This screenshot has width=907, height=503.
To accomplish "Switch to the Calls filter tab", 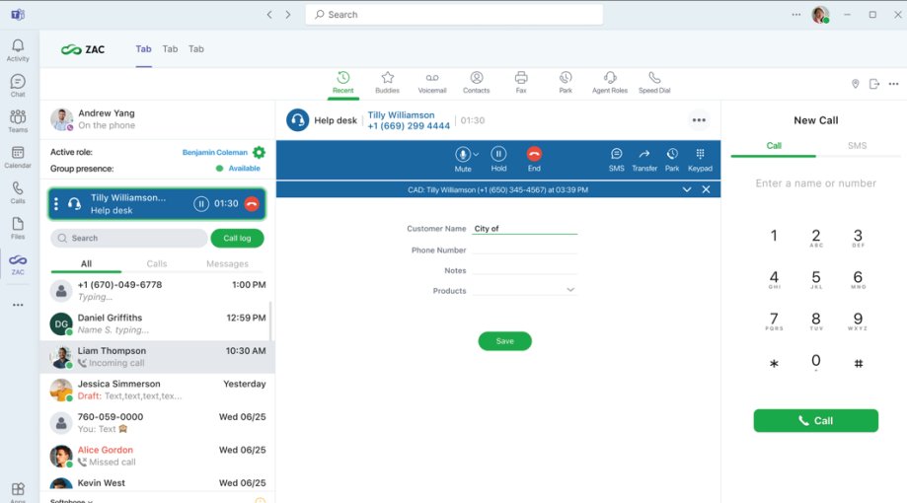I will [157, 263].
